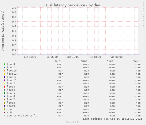Click the vie 00:00 time axis label
This screenshot has width=146, height=125.
[116, 57]
